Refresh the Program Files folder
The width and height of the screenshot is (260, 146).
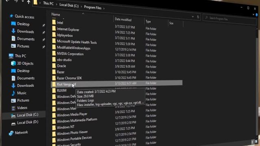[198, 17]
